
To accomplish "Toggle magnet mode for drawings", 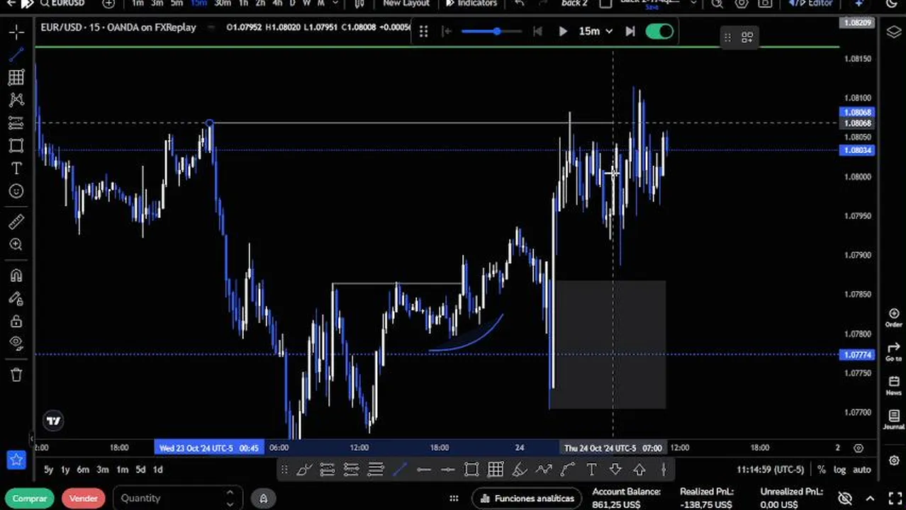I will coord(16,276).
